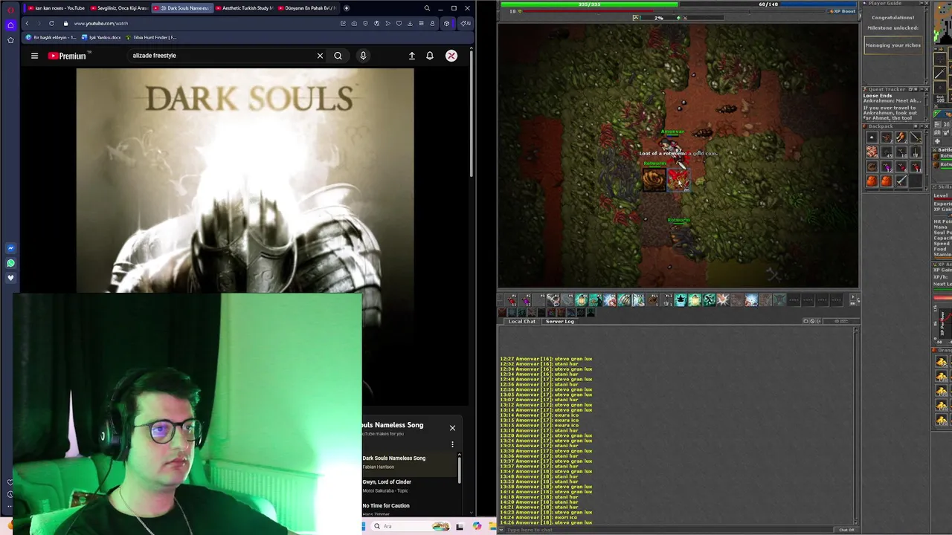952x535 pixels.
Task: Switch to 'kan kan noxes - YouTube' tab
Action: [x=57, y=8]
